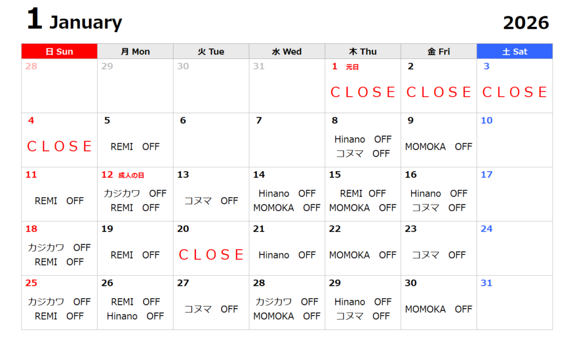This screenshot has width=575, height=342.
Task: Select MOMOKA OFF entry on the 9th
Action: pyautogui.click(x=439, y=147)
